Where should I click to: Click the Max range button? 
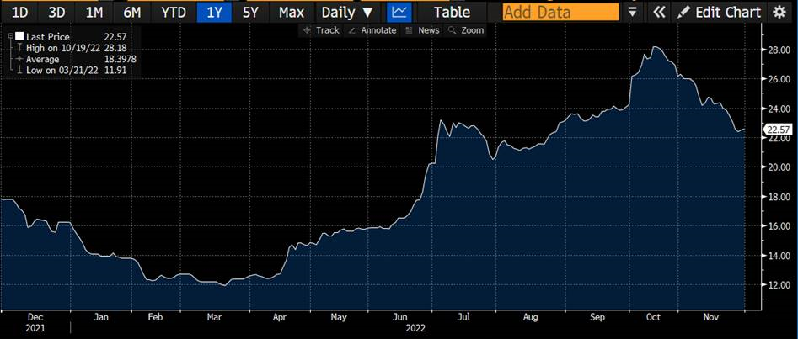(292, 12)
